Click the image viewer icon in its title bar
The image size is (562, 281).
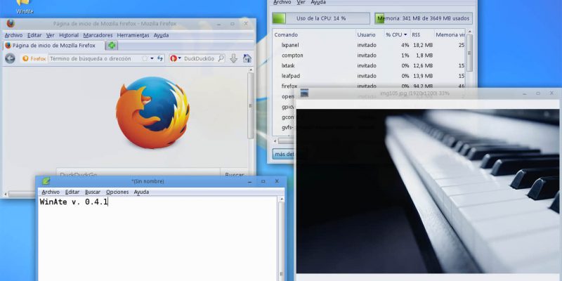tap(304, 93)
